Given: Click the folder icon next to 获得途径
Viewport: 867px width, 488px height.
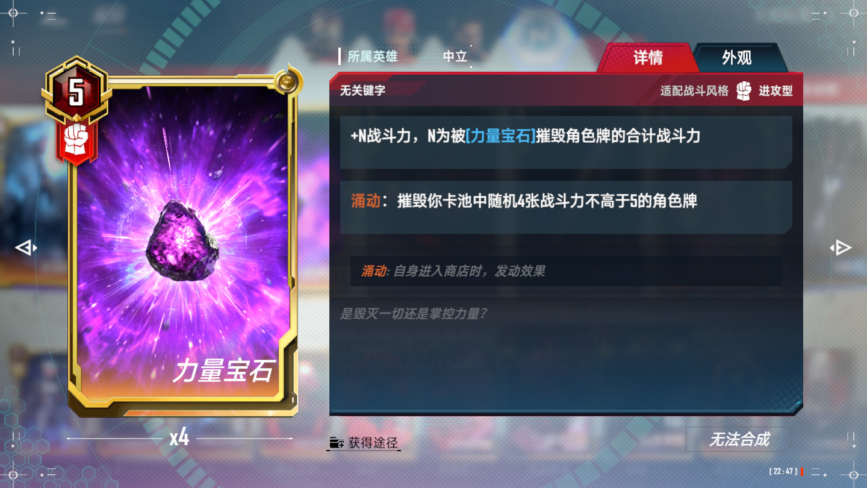Looking at the screenshot, I should point(337,443).
